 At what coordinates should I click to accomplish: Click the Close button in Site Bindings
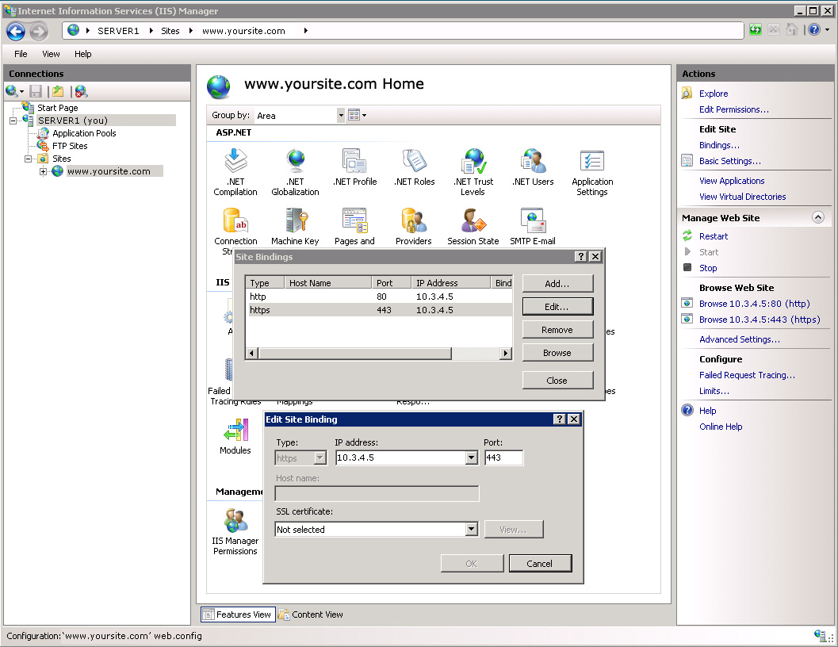pyautogui.click(x=557, y=380)
